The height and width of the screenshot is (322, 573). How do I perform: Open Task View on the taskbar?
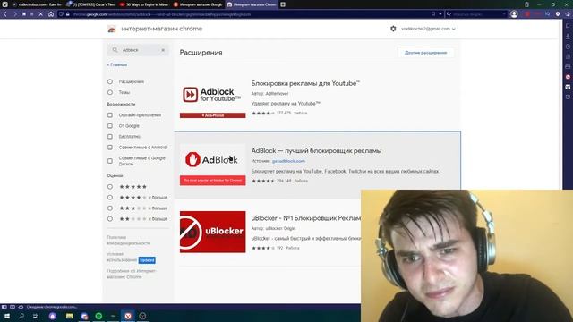[x=36, y=316]
